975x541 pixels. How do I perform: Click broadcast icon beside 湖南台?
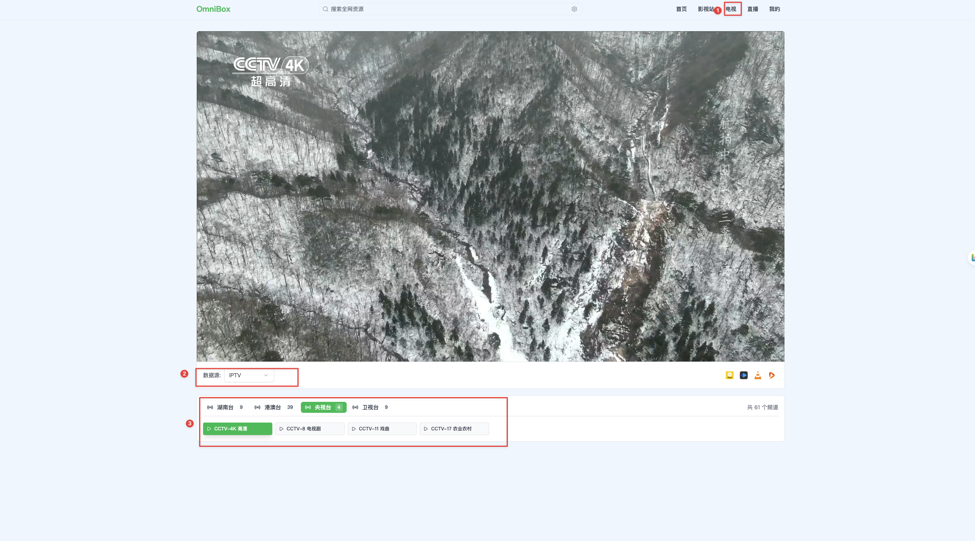pos(210,407)
